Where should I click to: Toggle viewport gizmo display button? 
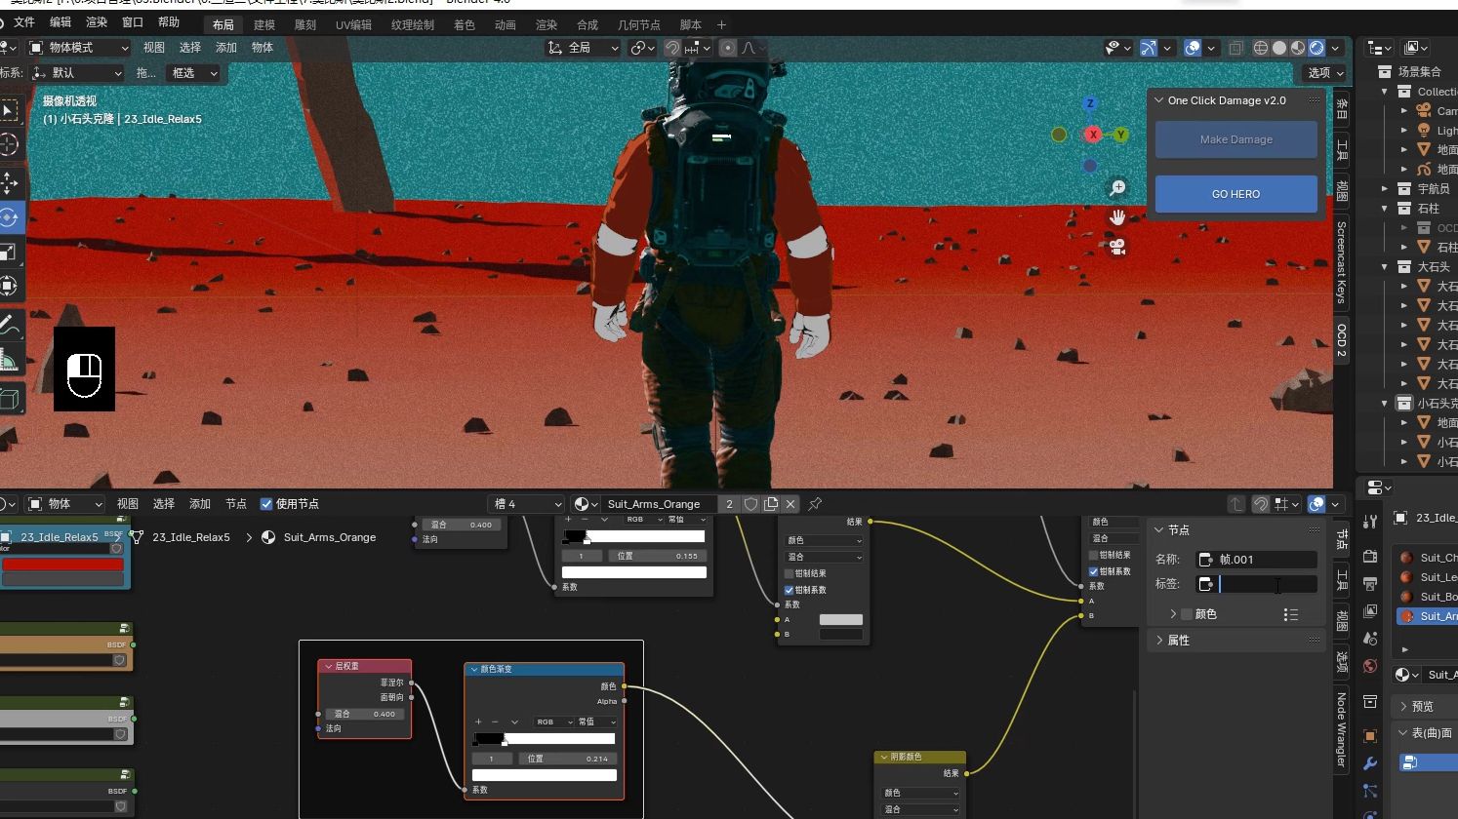pos(1149,48)
